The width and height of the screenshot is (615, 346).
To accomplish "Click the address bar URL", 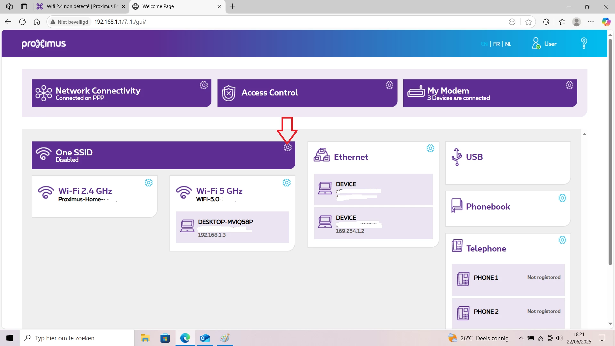I will (x=120, y=22).
